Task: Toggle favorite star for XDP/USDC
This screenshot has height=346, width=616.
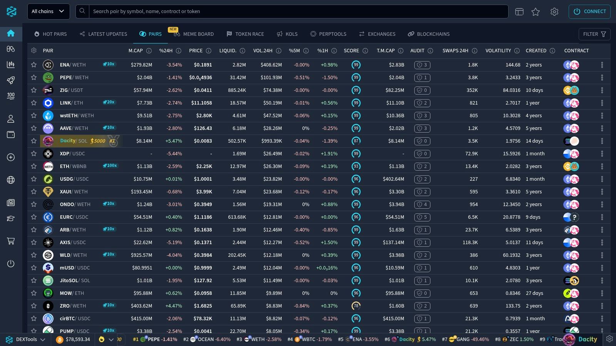Action: (34, 153)
